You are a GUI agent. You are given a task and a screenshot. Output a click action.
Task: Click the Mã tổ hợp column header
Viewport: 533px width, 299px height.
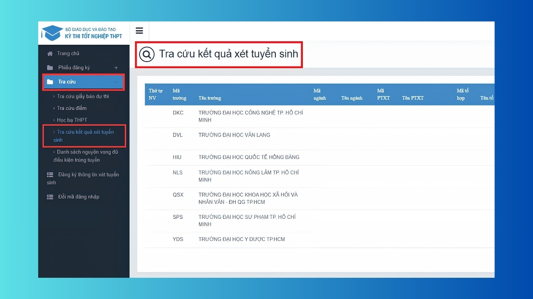[x=463, y=94]
